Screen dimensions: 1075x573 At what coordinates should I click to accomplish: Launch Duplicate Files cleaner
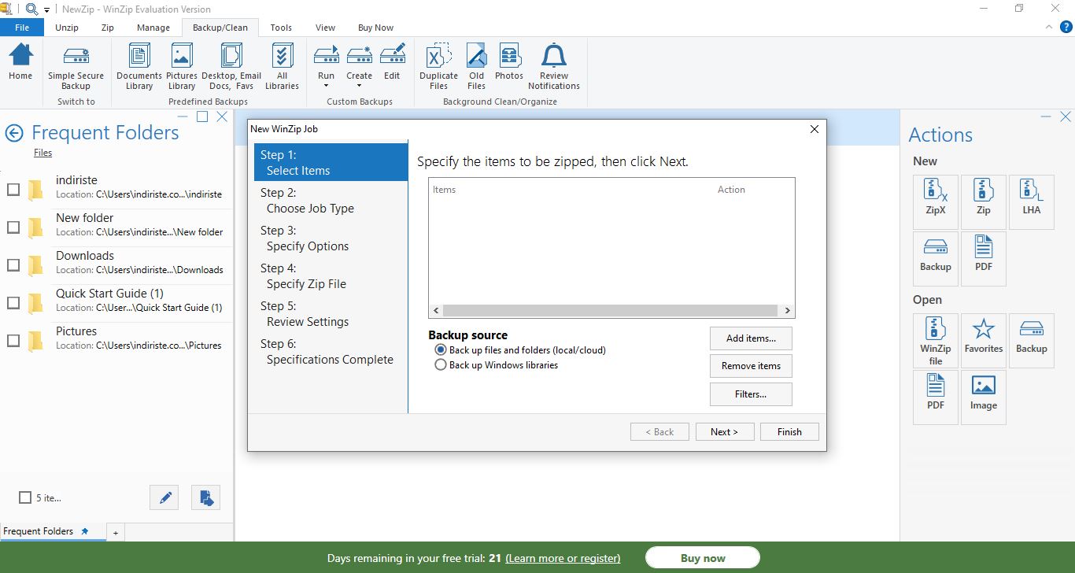438,68
